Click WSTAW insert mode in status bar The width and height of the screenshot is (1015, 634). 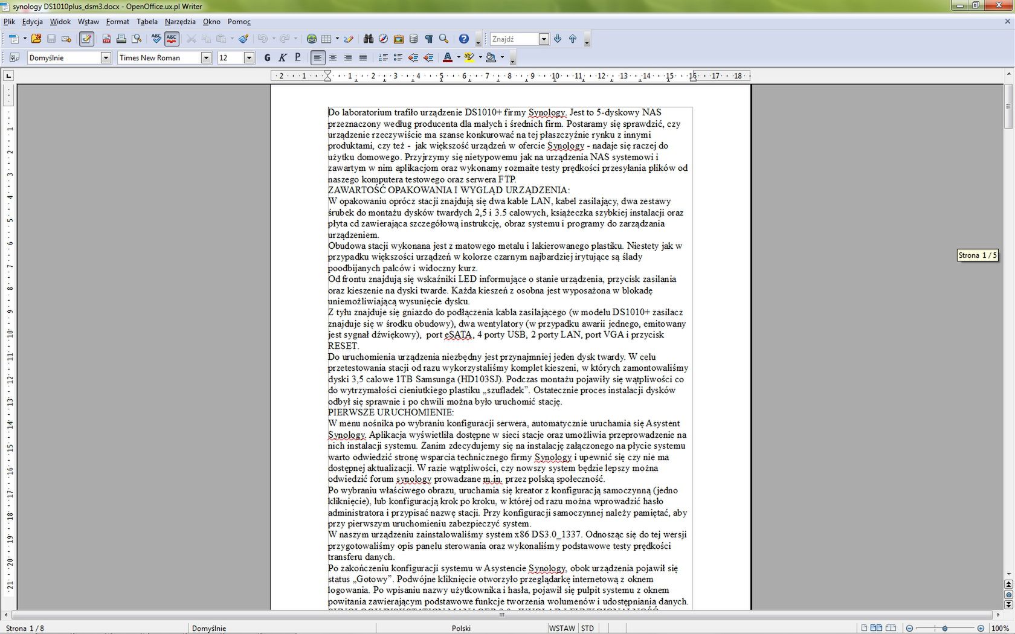pyautogui.click(x=562, y=628)
